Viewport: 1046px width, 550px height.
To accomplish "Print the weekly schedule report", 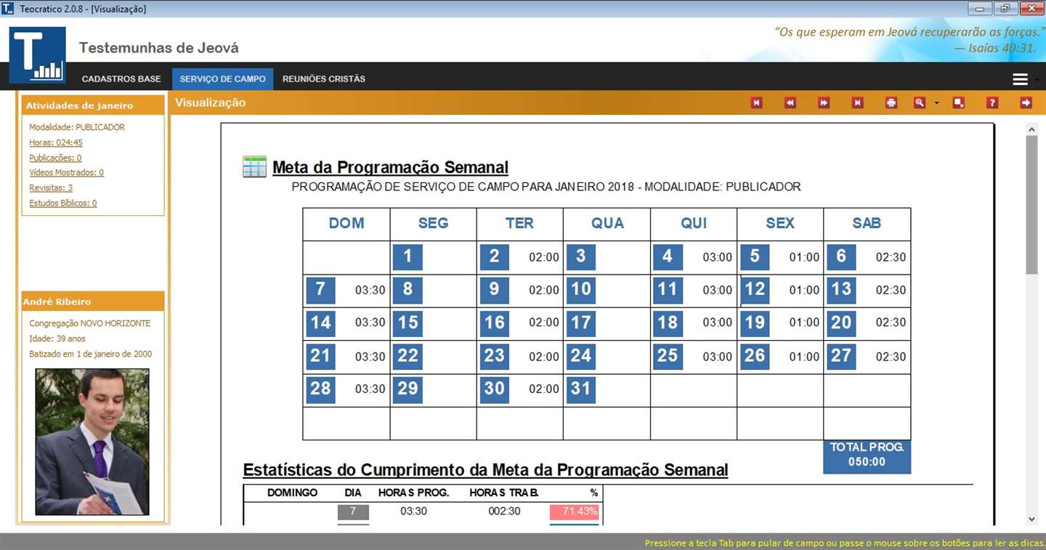I will 891,103.
